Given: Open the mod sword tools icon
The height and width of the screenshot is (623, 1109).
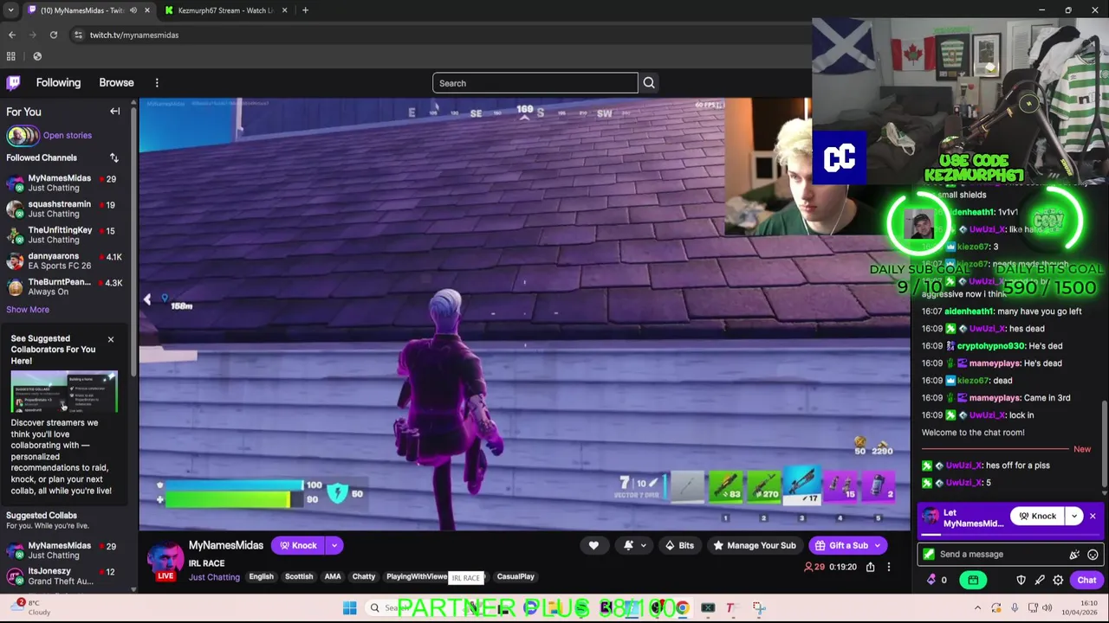Looking at the screenshot, I should click(1040, 580).
